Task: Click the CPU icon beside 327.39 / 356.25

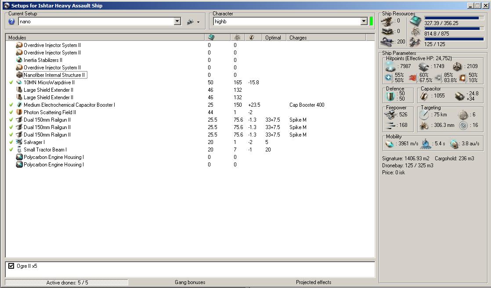Action: pos(415,21)
